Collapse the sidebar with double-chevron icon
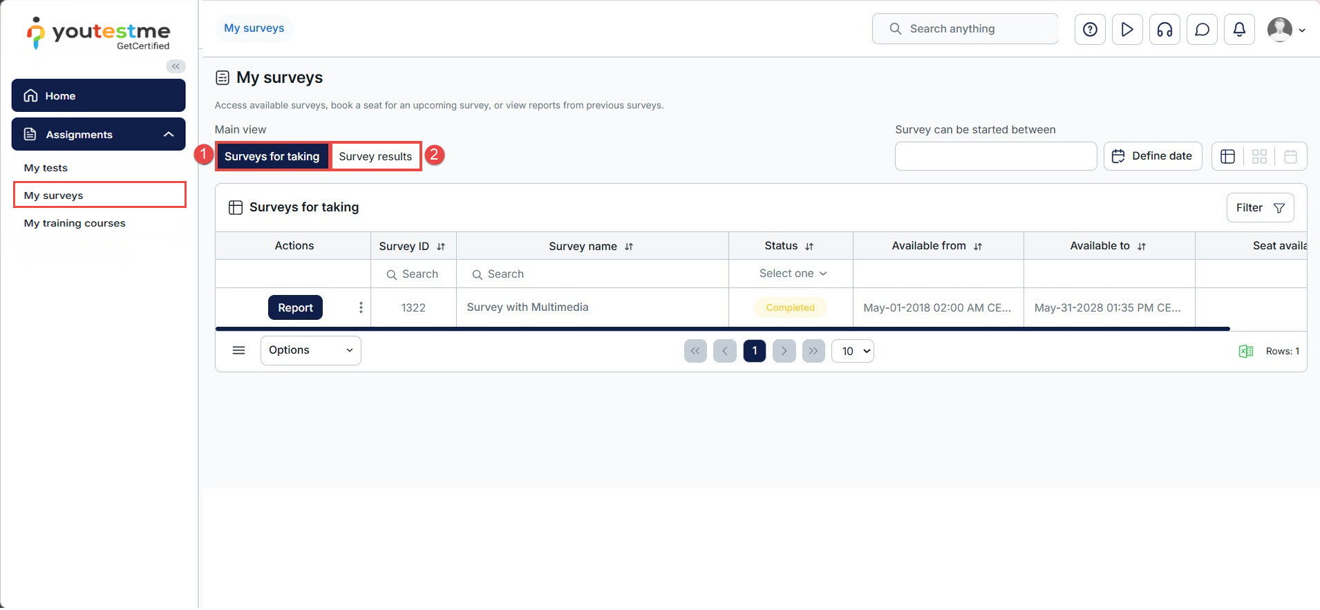The width and height of the screenshot is (1320, 610). click(176, 66)
